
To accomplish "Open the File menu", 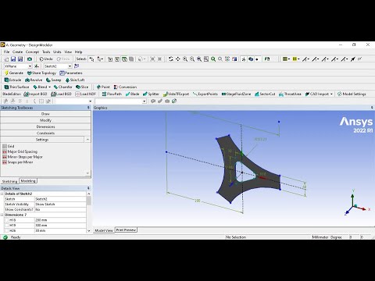I will click(6, 52).
